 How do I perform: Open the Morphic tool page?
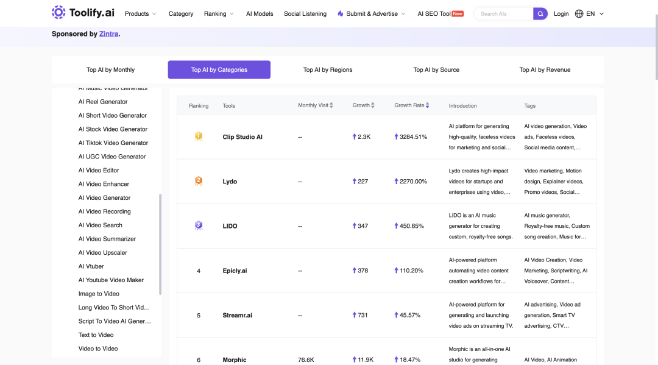click(234, 360)
